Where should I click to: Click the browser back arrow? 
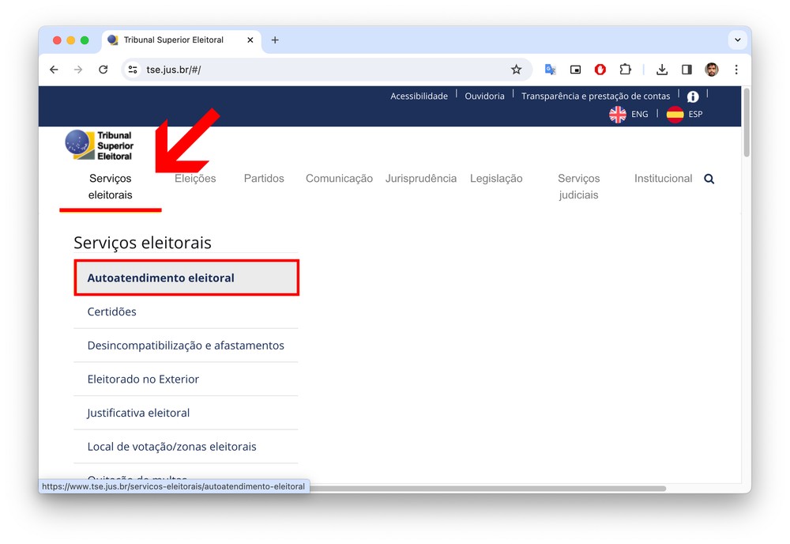[x=54, y=70]
